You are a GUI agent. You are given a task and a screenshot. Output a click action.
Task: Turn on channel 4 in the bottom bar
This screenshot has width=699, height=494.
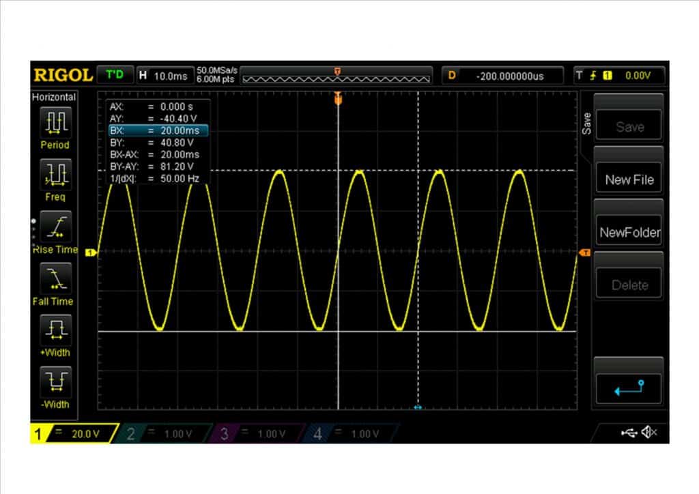(348, 434)
